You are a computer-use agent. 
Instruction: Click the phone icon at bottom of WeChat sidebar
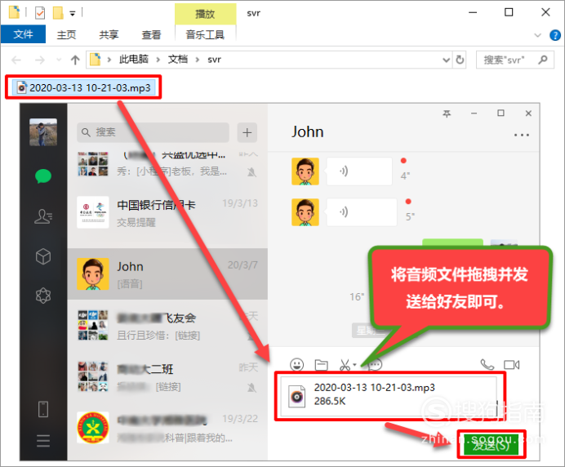(x=43, y=409)
